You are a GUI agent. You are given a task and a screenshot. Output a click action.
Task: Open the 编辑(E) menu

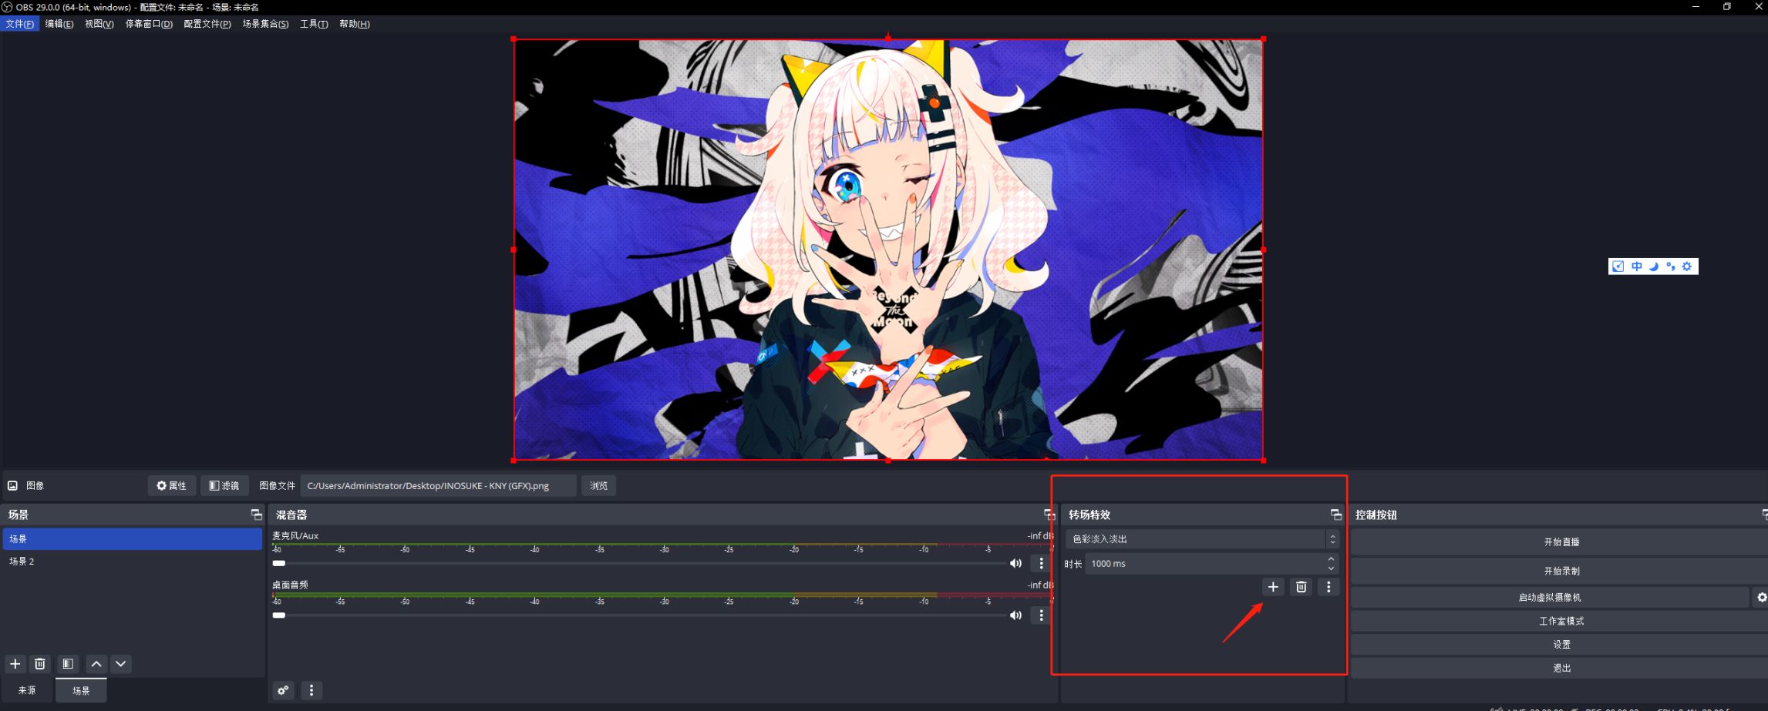pyautogui.click(x=59, y=24)
